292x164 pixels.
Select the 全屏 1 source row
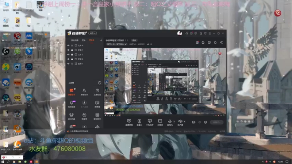[85, 63]
